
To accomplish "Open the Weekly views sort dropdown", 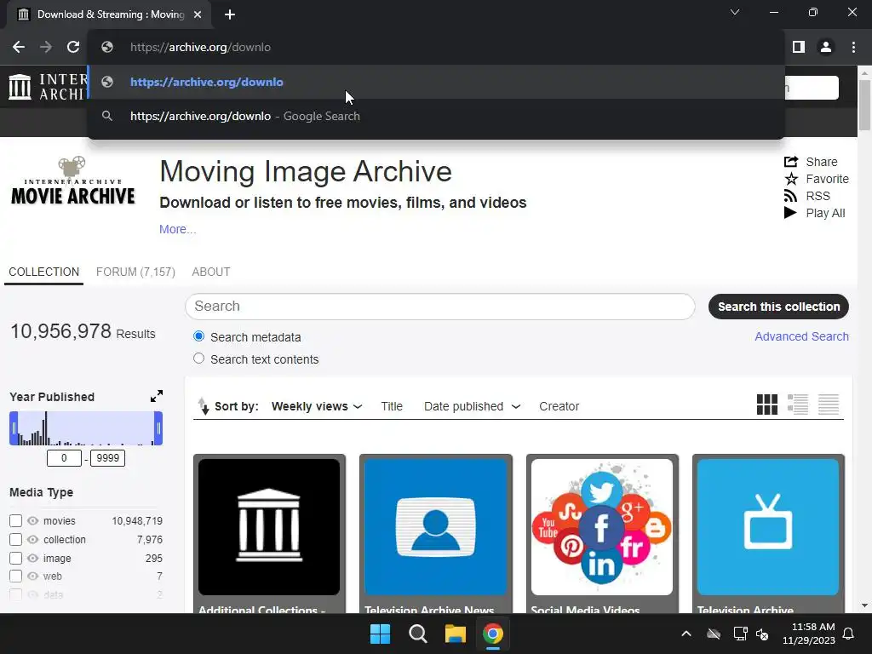I will point(317,406).
